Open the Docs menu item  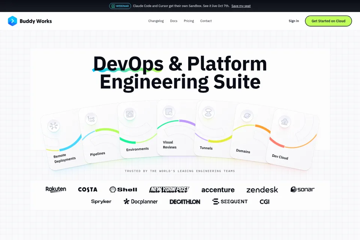coord(174,21)
